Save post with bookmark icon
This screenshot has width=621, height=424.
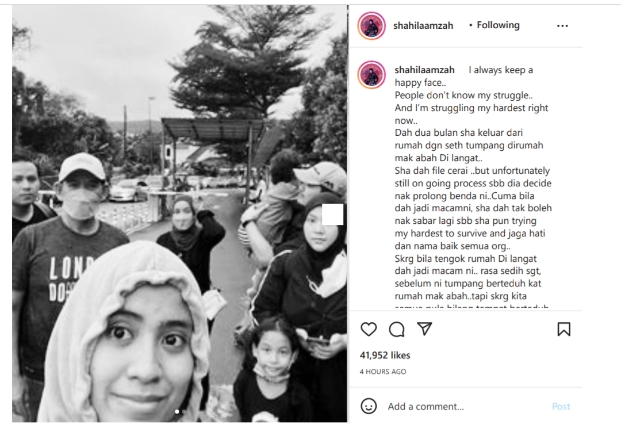[x=563, y=329]
